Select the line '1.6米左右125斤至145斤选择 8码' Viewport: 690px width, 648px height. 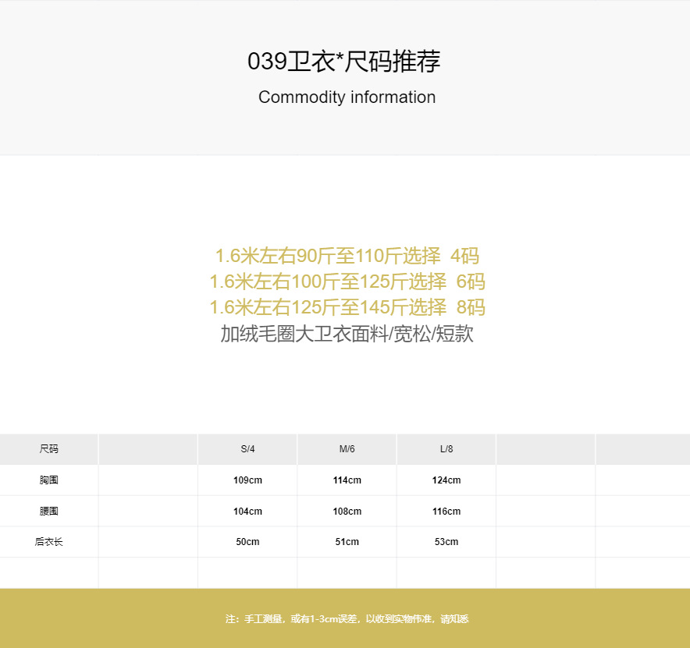[x=347, y=307]
